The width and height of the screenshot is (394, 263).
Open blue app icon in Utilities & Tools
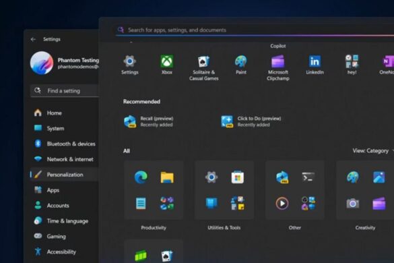pyautogui.click(x=211, y=204)
